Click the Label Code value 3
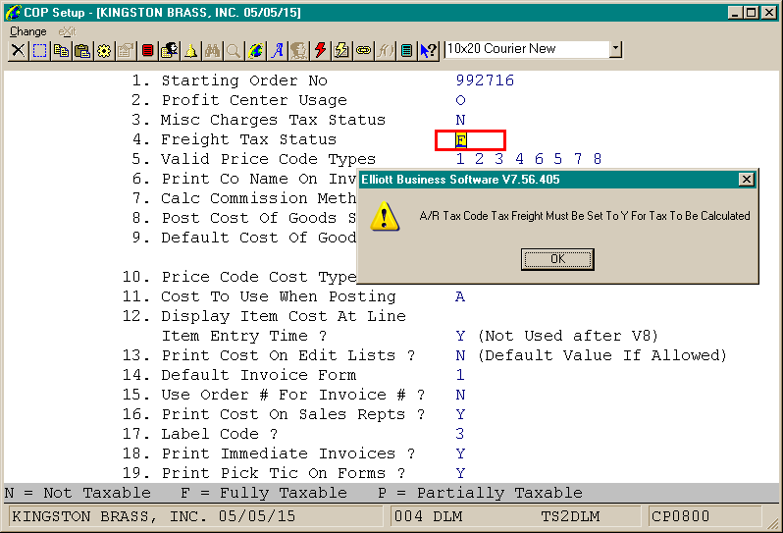Viewport: 783px width, 533px height. coord(460,434)
